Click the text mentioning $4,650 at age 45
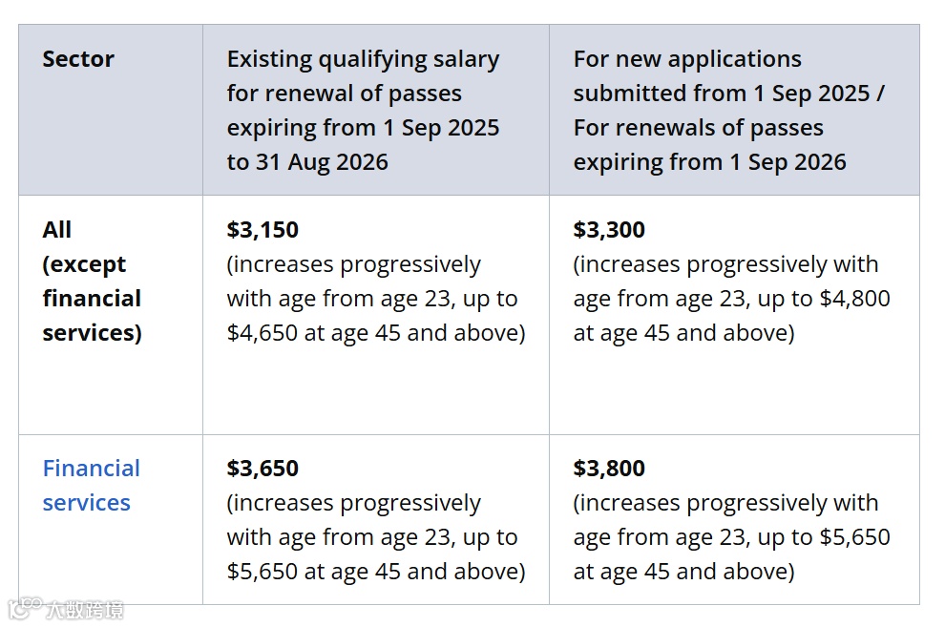This screenshot has height=627, width=945. pyautogui.click(x=376, y=333)
